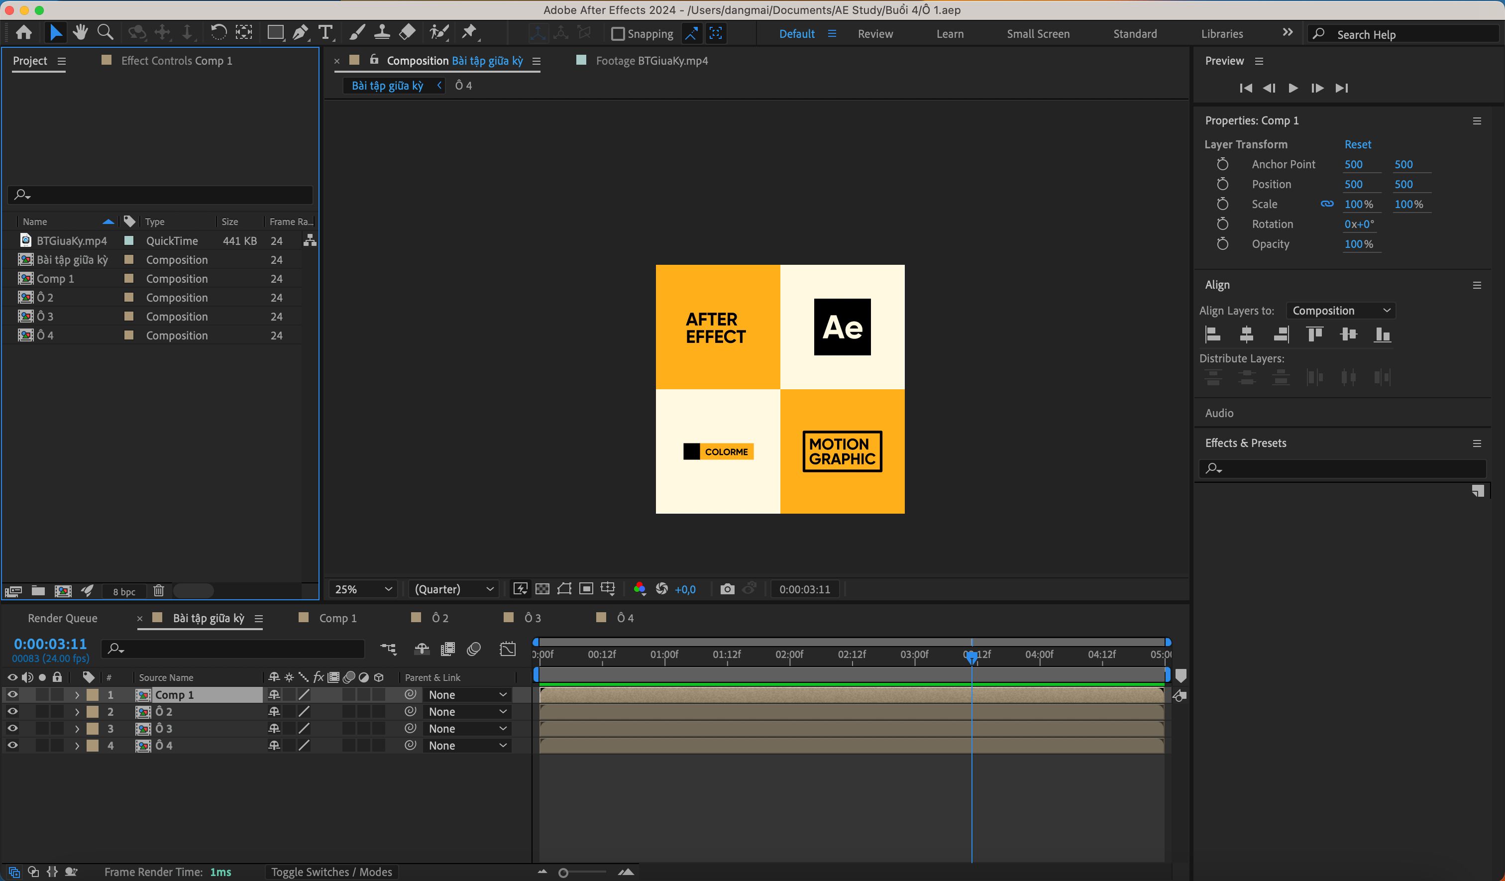Screen dimensions: 1505x881
Task: Create a new folder in Project panel
Action: click(x=38, y=591)
